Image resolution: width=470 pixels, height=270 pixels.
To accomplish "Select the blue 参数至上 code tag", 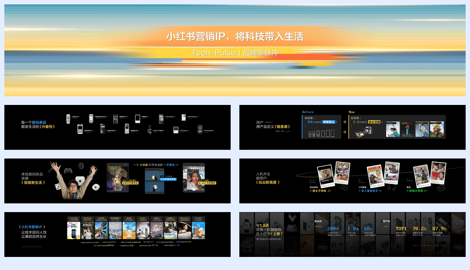I will click(x=329, y=122).
